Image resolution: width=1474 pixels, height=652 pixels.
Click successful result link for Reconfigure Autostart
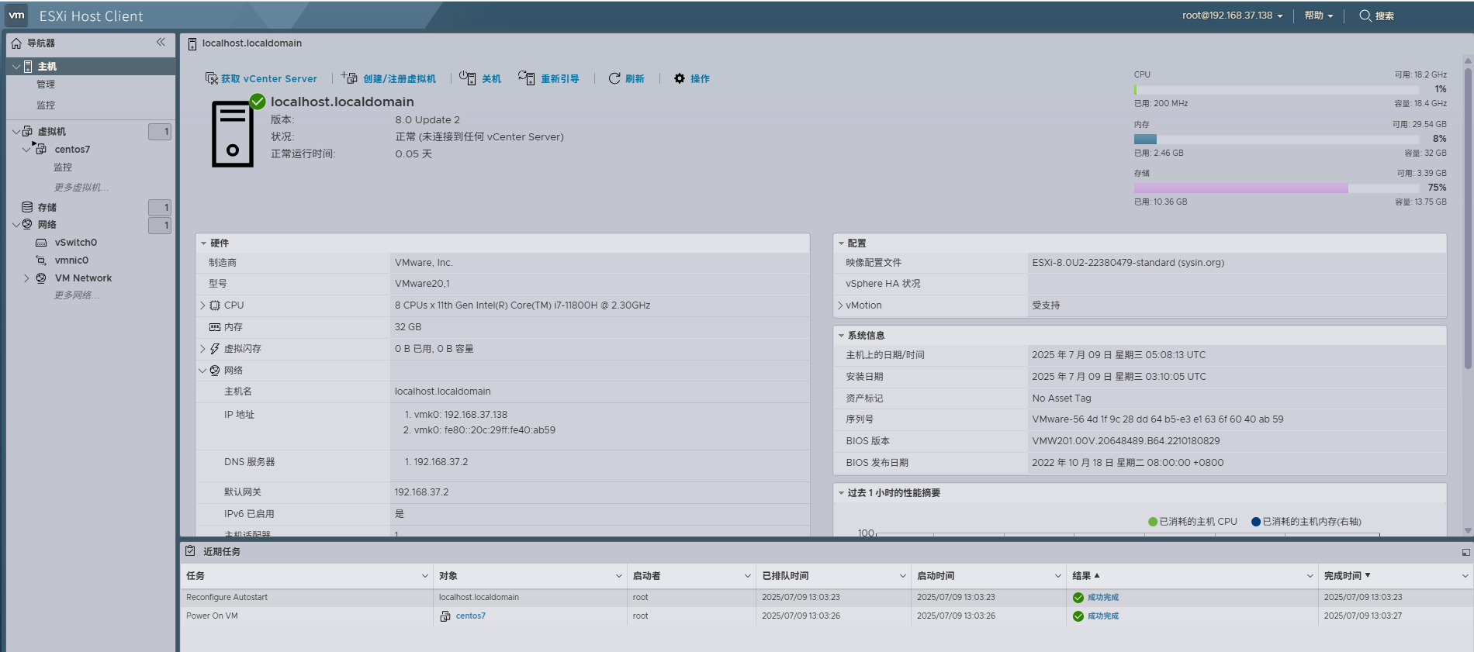tap(1103, 598)
